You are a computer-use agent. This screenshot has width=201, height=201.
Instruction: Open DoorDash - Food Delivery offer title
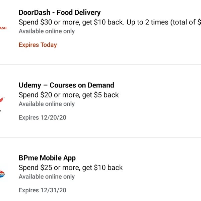60,13
